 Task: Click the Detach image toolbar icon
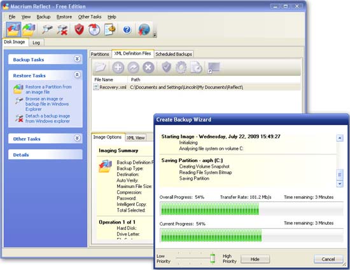[62, 30]
